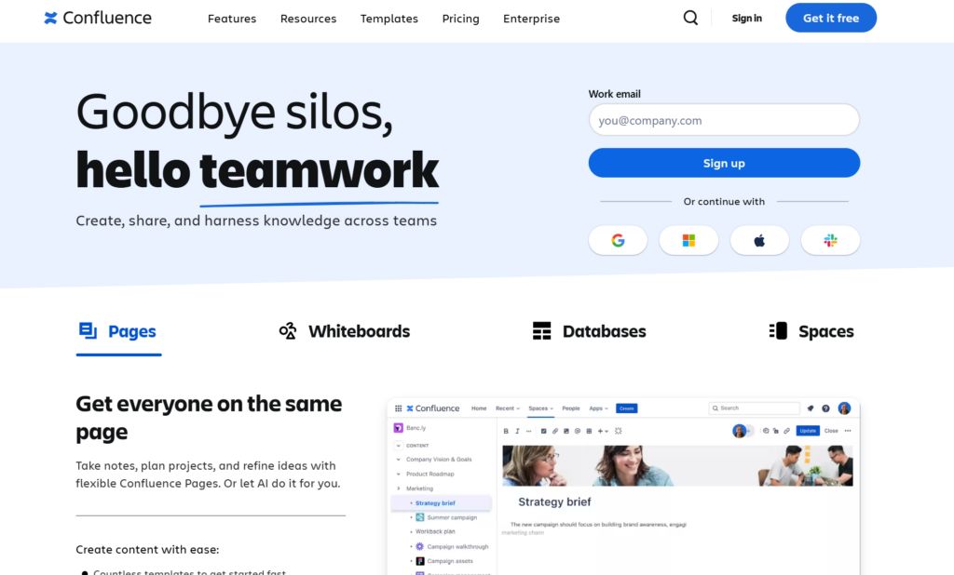Open the site search magnifier icon

coord(690,18)
